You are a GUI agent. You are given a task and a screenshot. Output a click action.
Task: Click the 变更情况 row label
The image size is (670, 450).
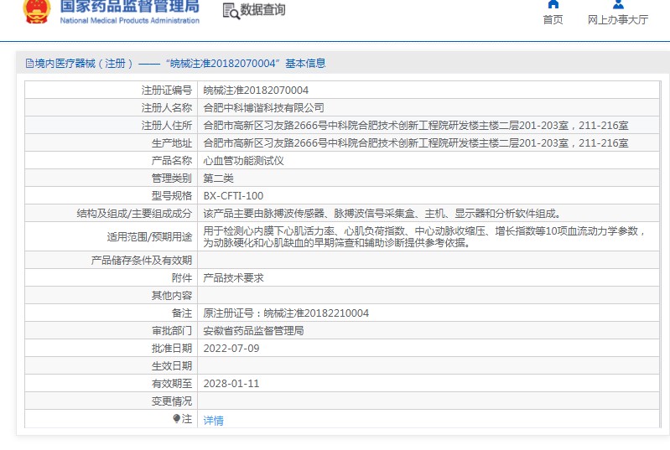tap(172, 401)
